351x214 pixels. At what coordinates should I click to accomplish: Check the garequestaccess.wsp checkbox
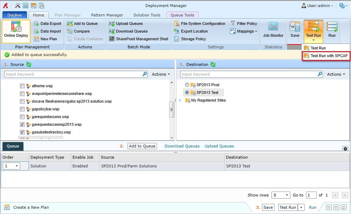coord(22,117)
